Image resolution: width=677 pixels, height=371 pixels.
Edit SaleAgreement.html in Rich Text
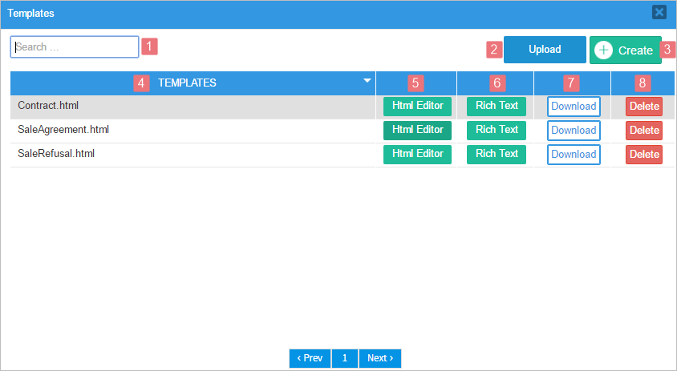click(497, 130)
